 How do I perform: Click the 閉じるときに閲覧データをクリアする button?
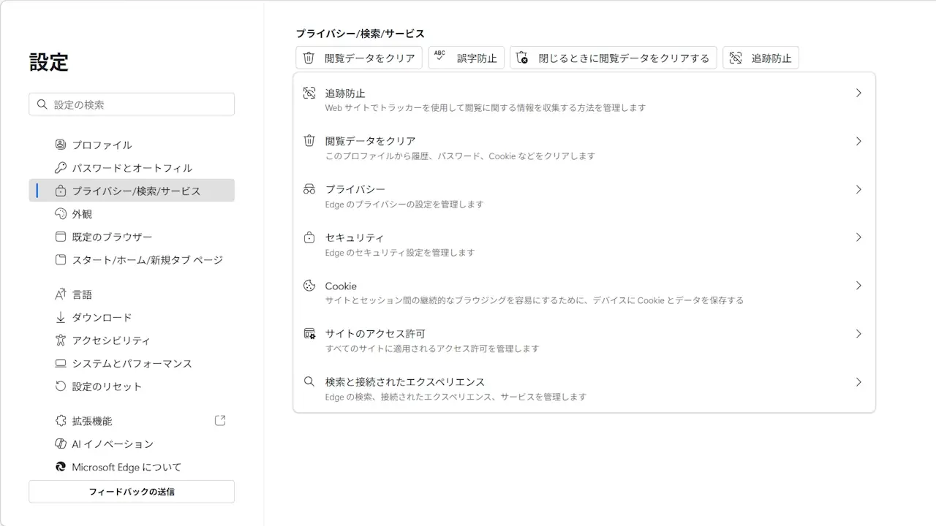tap(613, 58)
